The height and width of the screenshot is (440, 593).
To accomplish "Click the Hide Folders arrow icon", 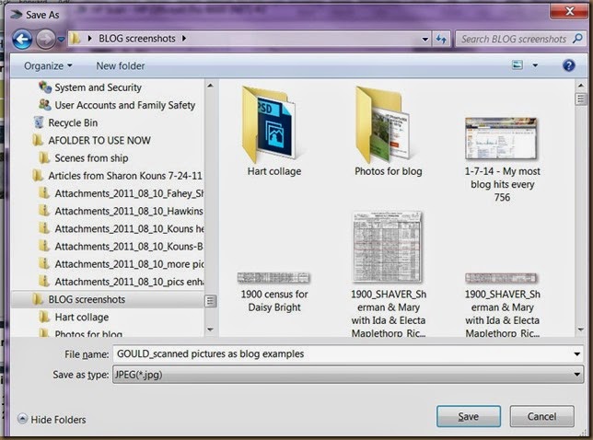I will click(x=22, y=419).
